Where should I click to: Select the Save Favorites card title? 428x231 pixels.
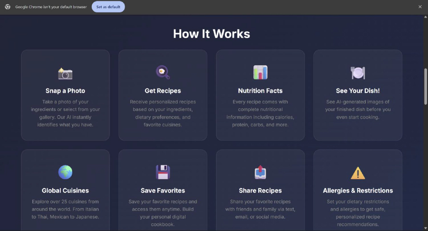point(163,191)
